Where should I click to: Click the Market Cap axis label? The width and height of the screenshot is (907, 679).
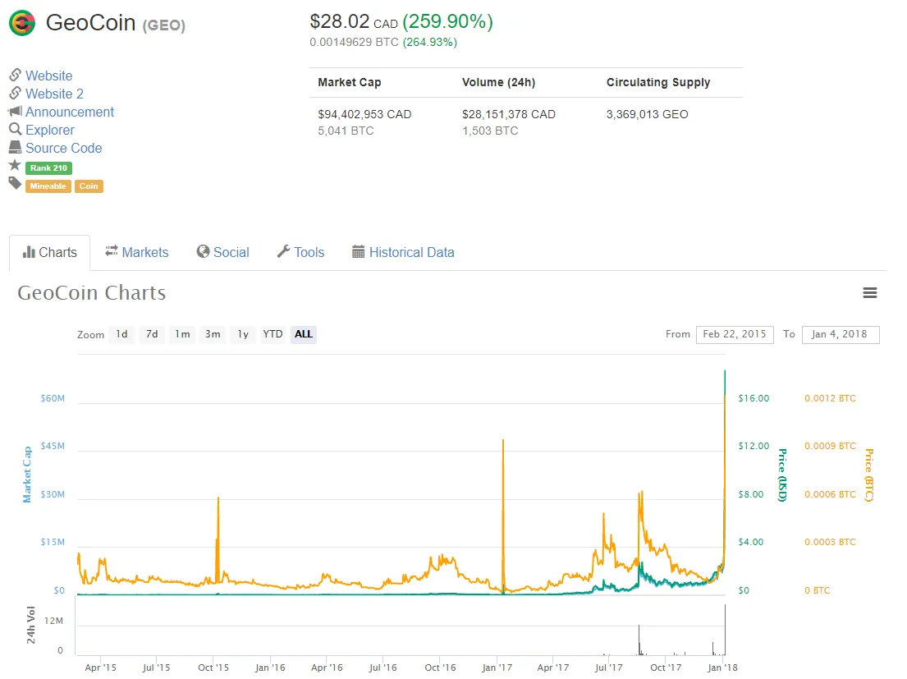tap(26, 475)
